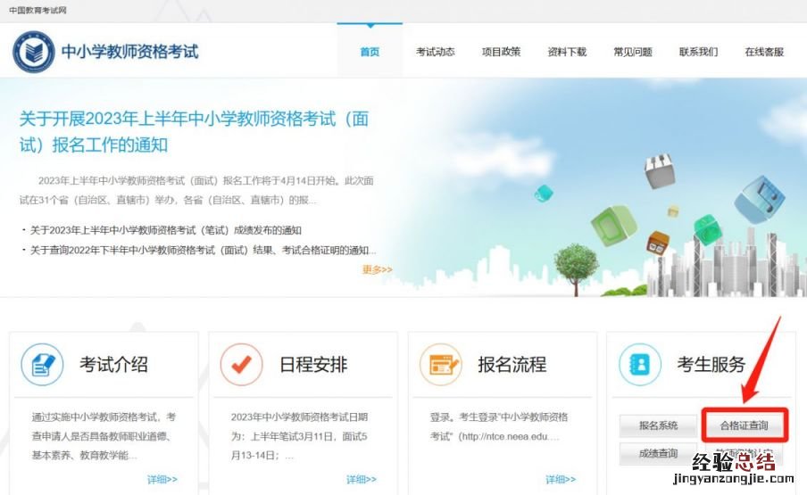
Task: Open the 2022年下半年面试结果通知 link
Action: coord(204,251)
